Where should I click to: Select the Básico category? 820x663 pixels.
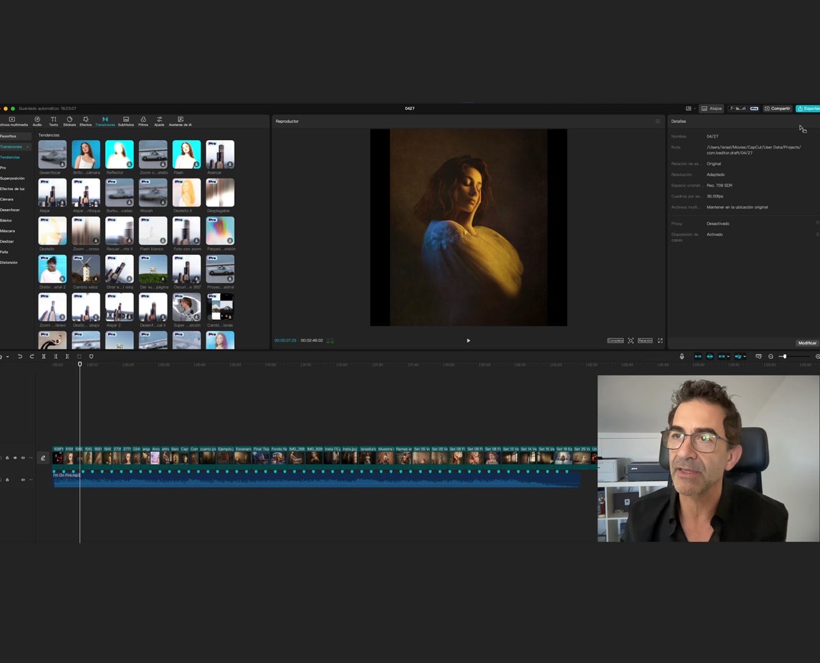6,220
